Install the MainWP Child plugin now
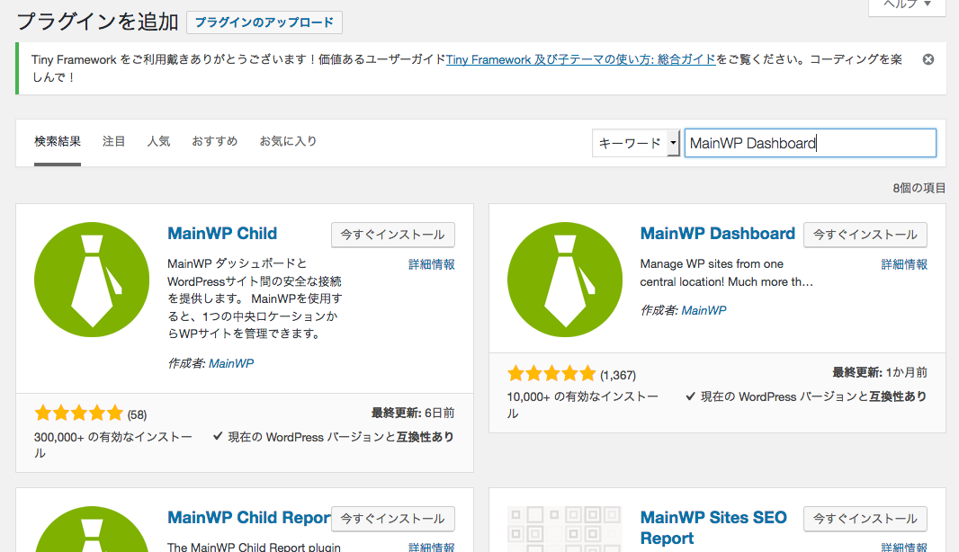The width and height of the screenshot is (959, 552). tap(392, 235)
